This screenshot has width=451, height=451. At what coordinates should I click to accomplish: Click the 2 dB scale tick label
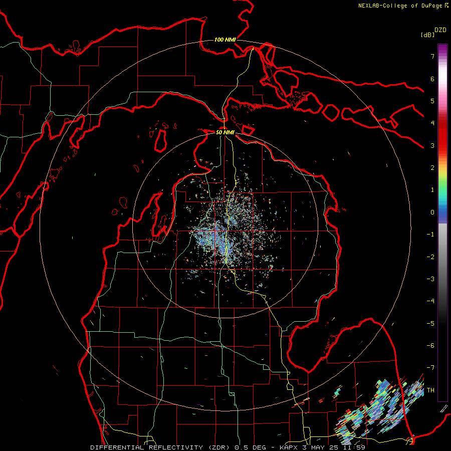(432, 168)
